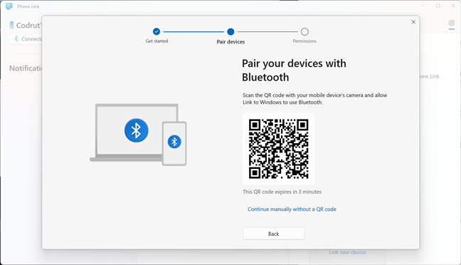Click the Pair devices step label
The height and width of the screenshot is (265, 461).
231,42
